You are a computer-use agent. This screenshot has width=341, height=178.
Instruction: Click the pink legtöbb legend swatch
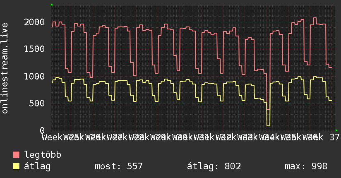click(16, 155)
